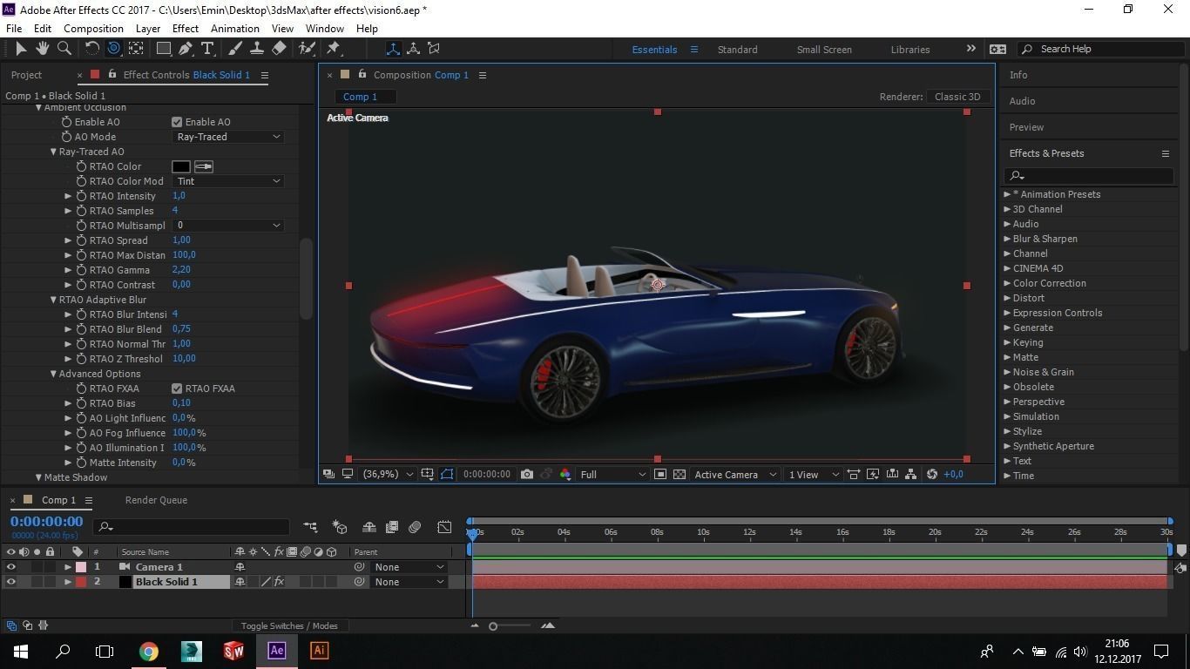Expand the Matte Shadow group
The height and width of the screenshot is (669, 1190).
38,477
